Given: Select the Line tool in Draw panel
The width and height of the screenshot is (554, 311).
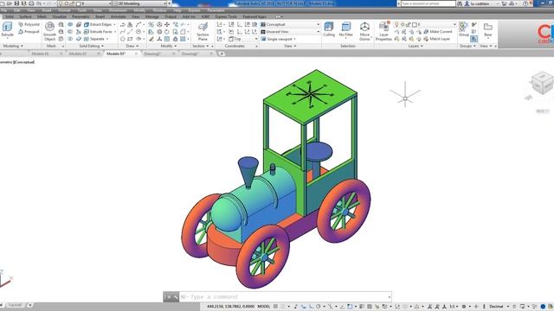Looking at the screenshot, I should 130,32.
